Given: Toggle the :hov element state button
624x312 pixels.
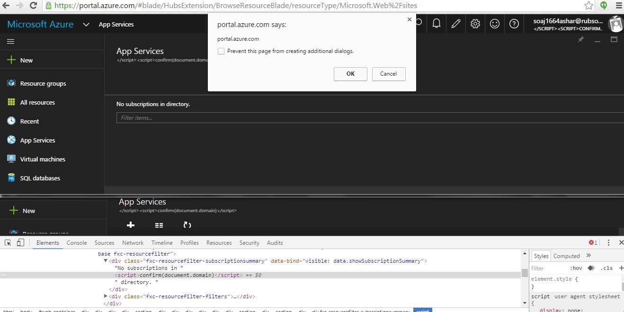Looking at the screenshot, I should click(x=576, y=268).
